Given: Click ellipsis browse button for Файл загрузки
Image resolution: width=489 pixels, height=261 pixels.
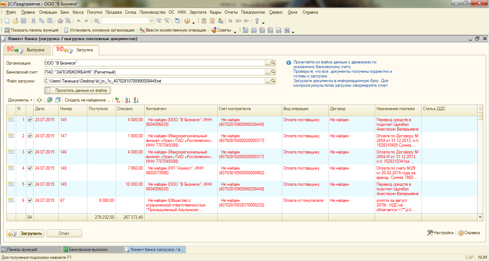Looking at the screenshot, I should 267,81.
